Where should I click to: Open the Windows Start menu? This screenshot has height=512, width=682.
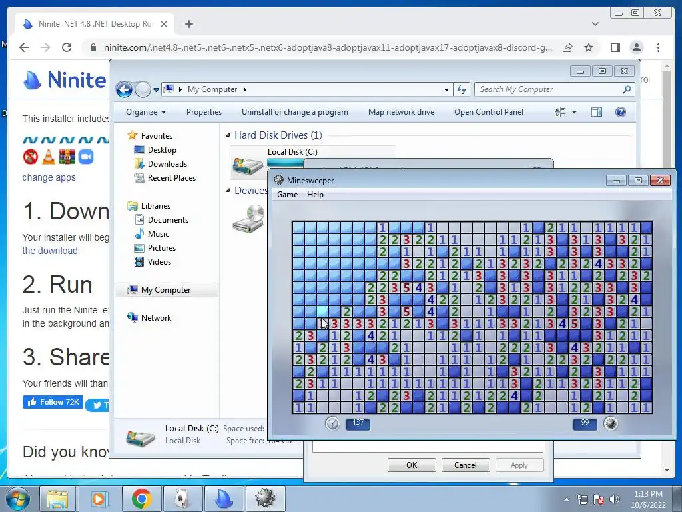(x=17, y=499)
